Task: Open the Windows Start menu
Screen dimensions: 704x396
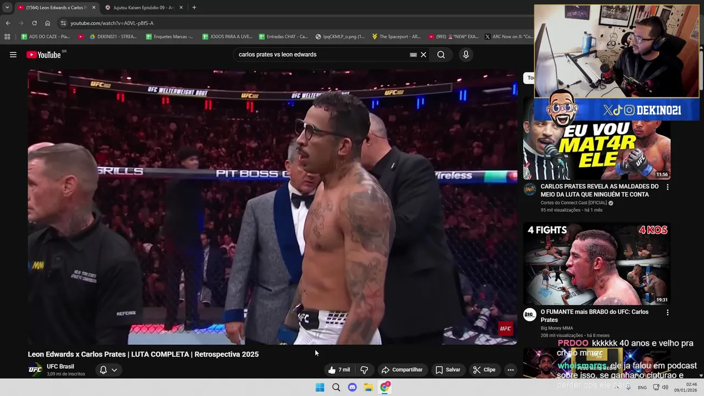Action: pos(320,387)
